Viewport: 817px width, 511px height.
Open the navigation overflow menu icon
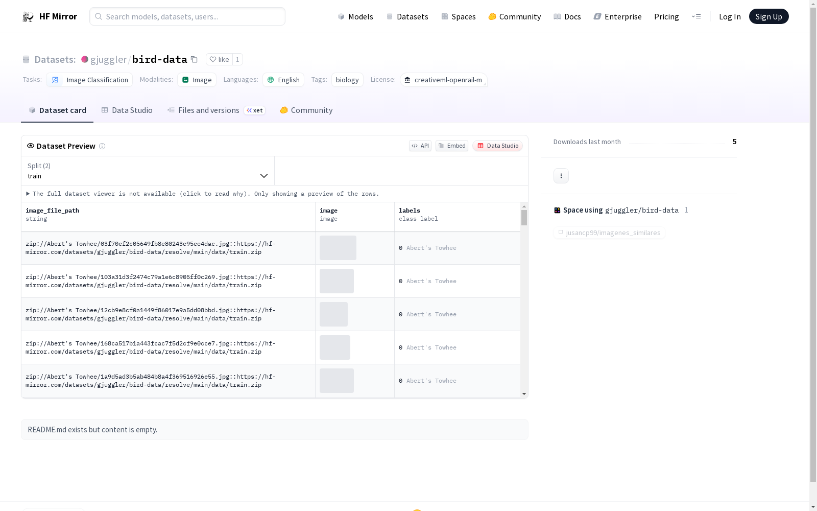pyautogui.click(x=696, y=16)
